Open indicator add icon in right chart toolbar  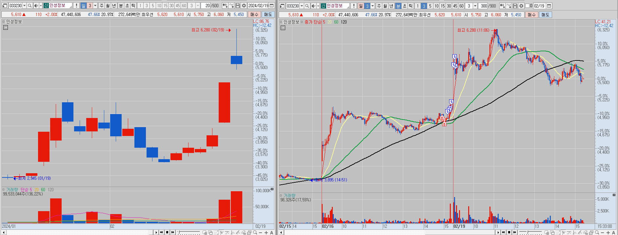tap(502, 6)
